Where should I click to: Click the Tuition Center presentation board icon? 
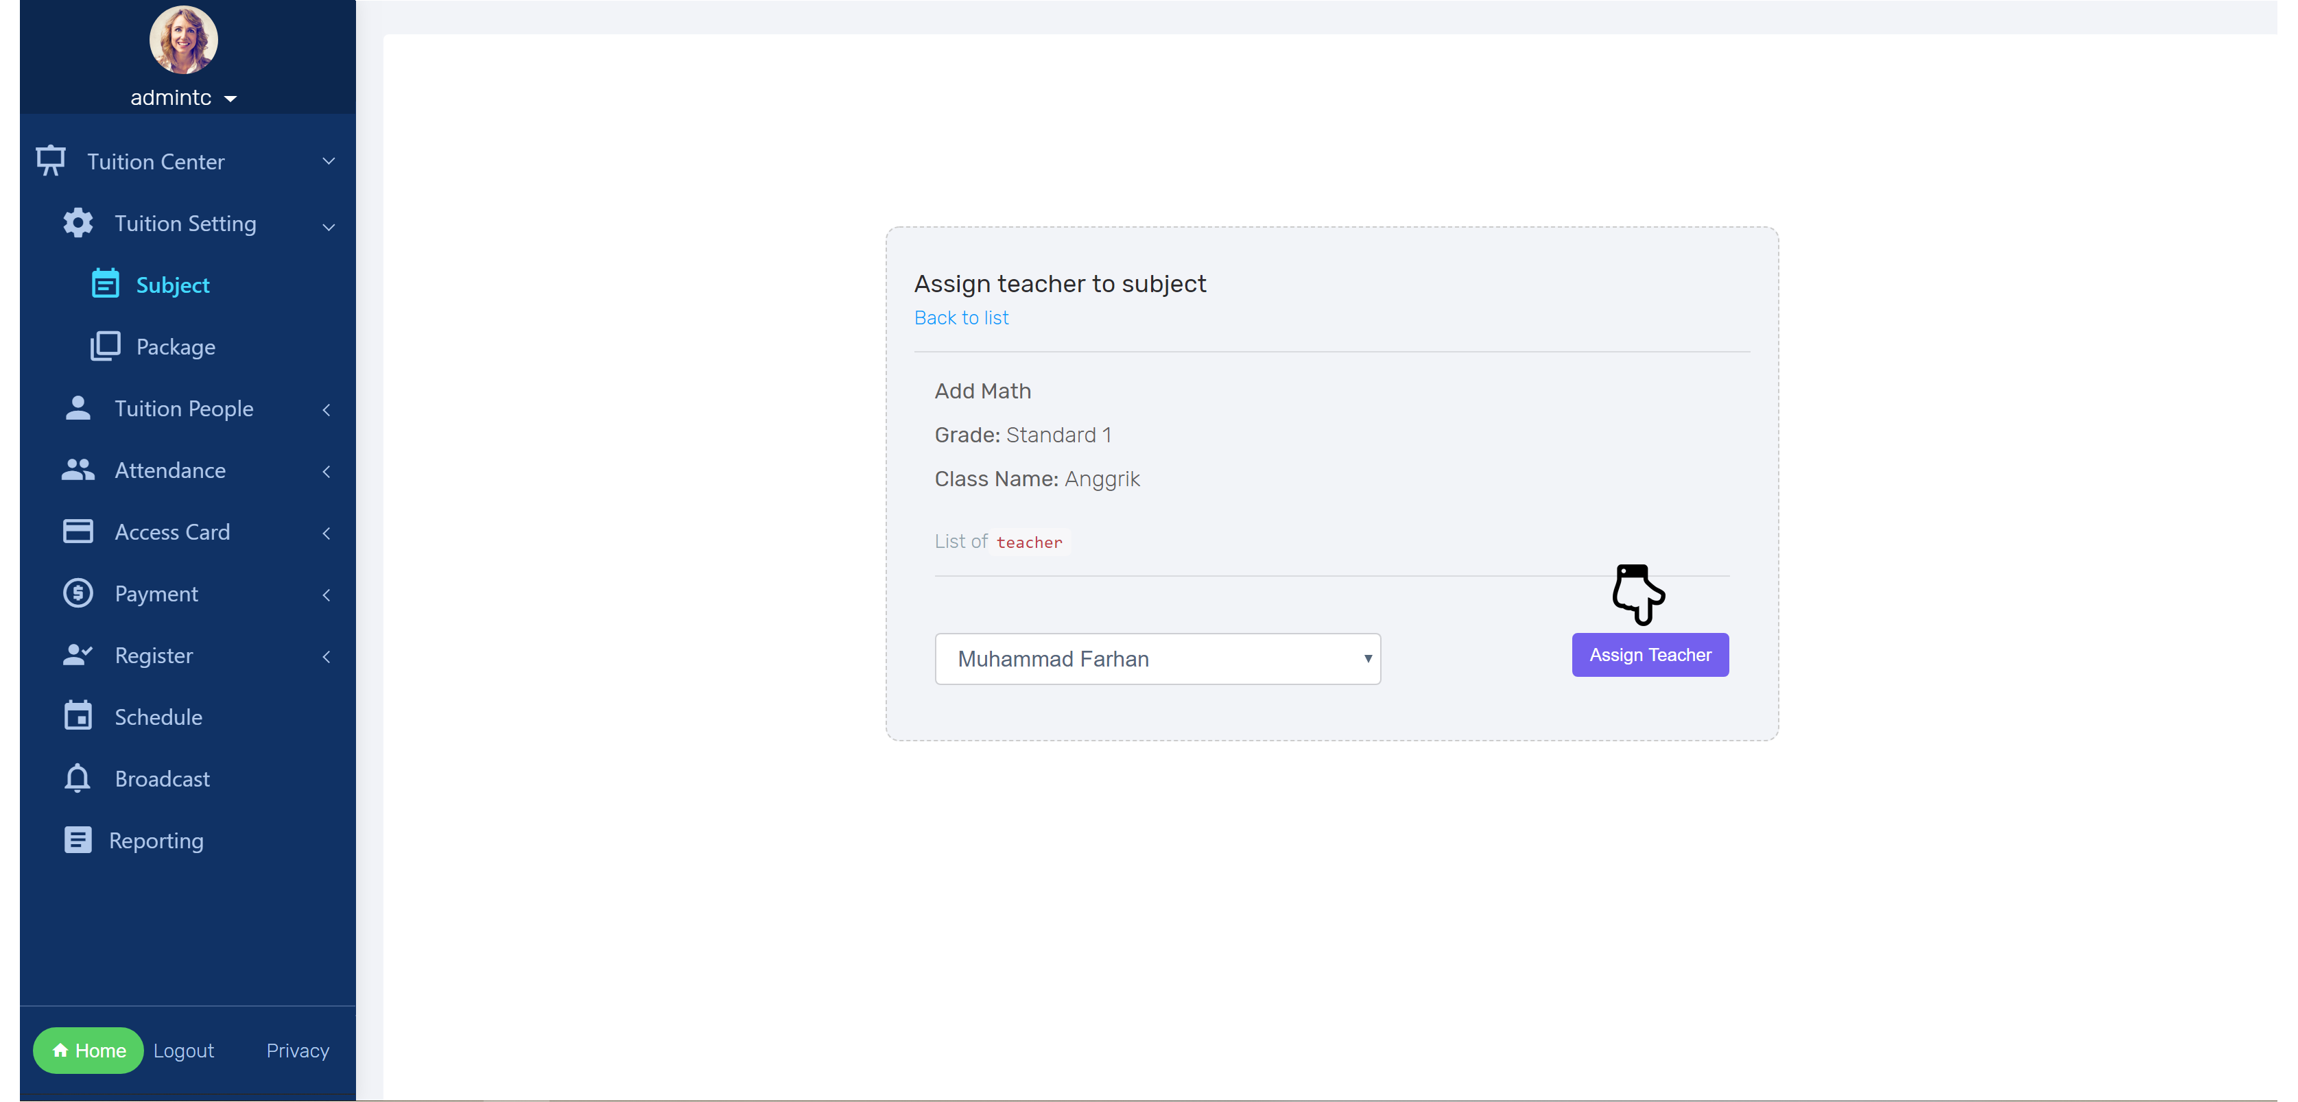[50, 160]
